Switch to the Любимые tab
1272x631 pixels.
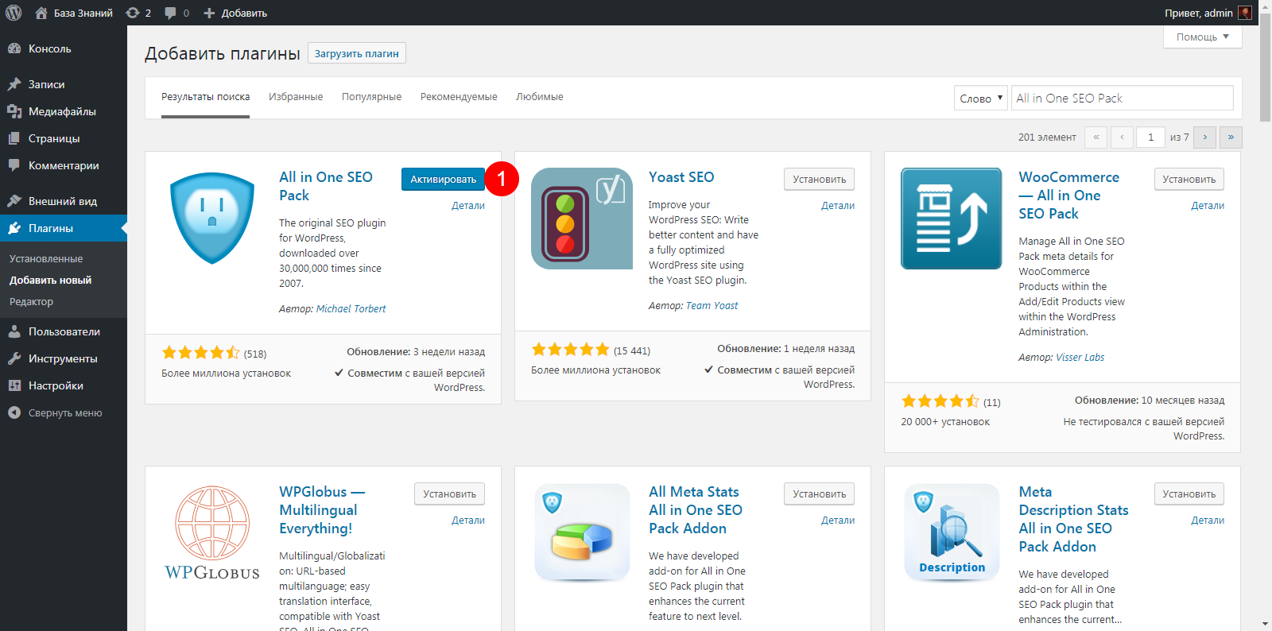540,97
